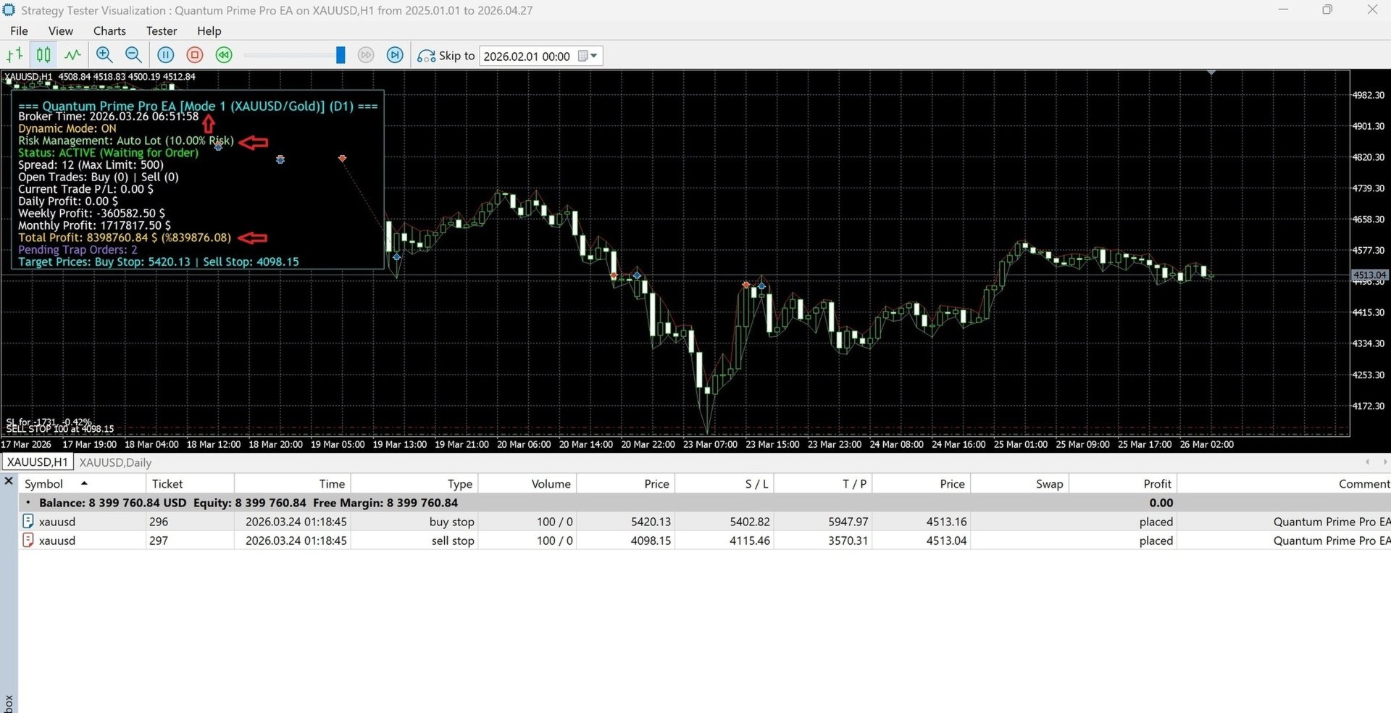Open the Tester menu

pyautogui.click(x=162, y=31)
